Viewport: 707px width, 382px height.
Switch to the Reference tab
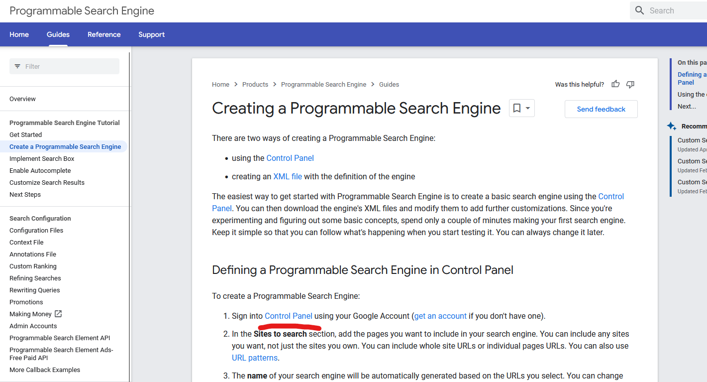[x=104, y=34]
